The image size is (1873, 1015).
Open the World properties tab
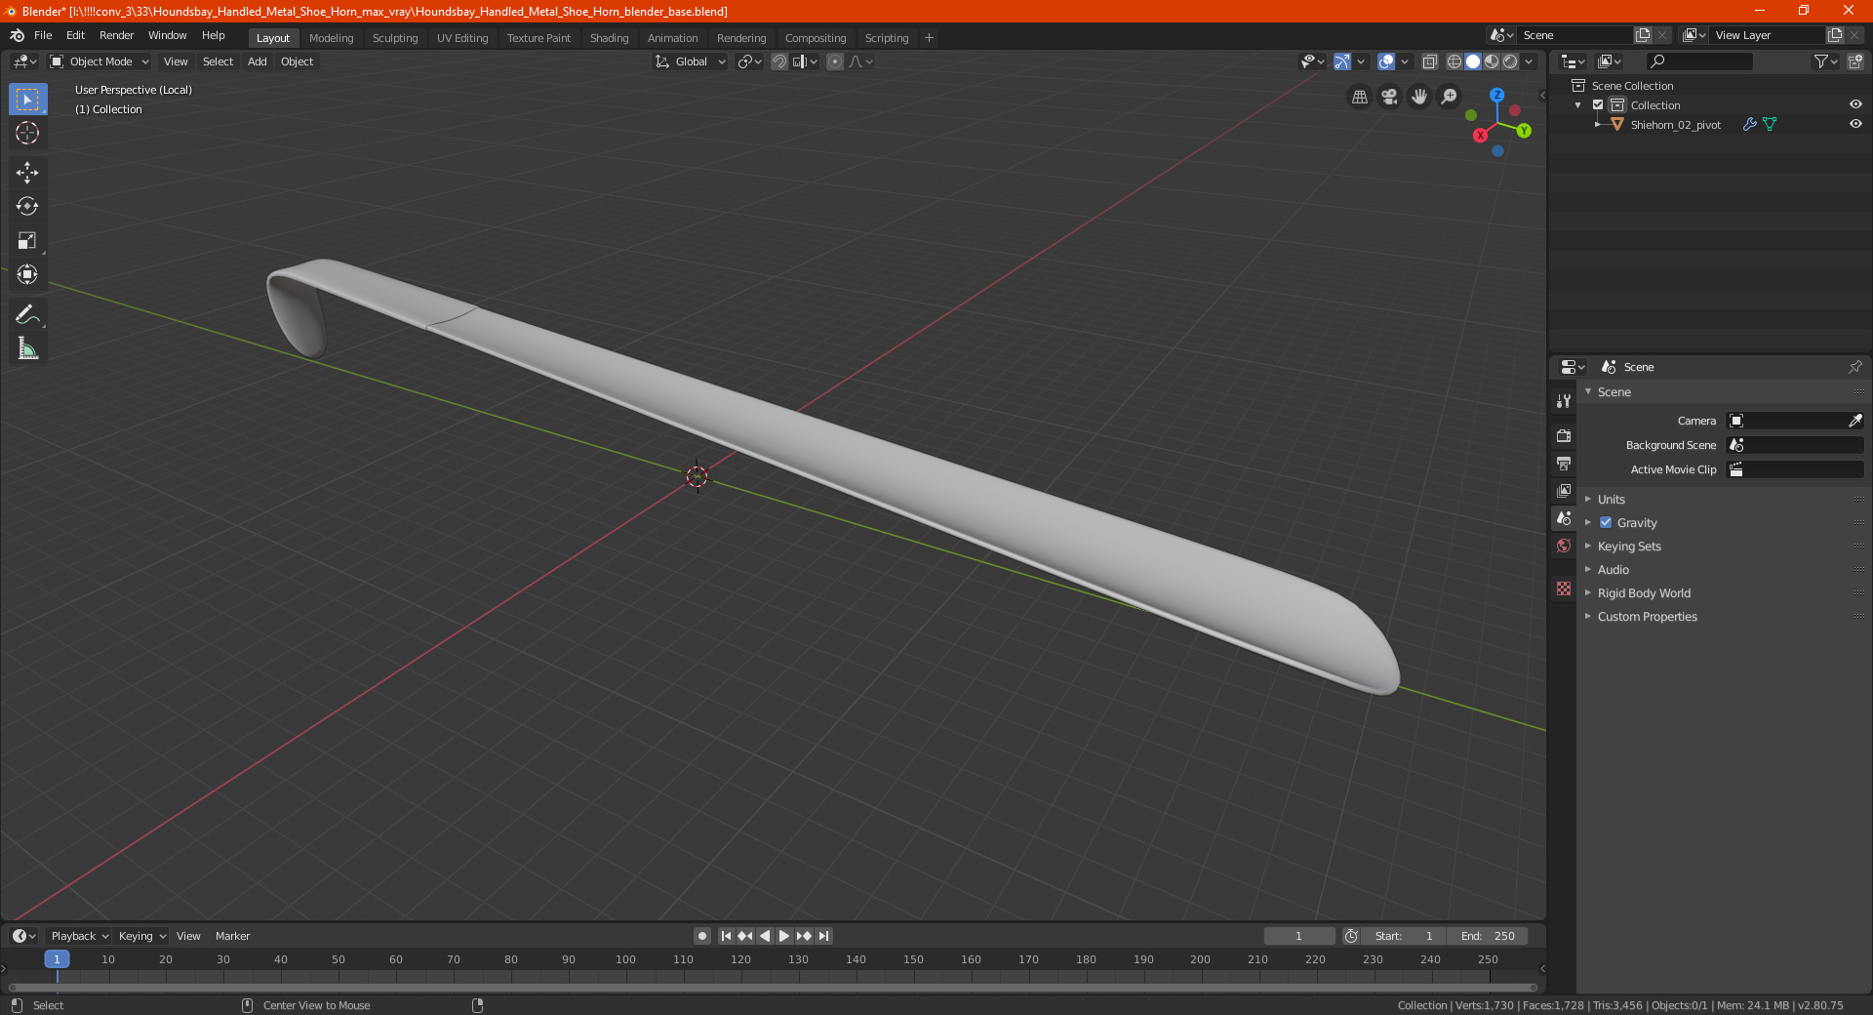coord(1564,546)
